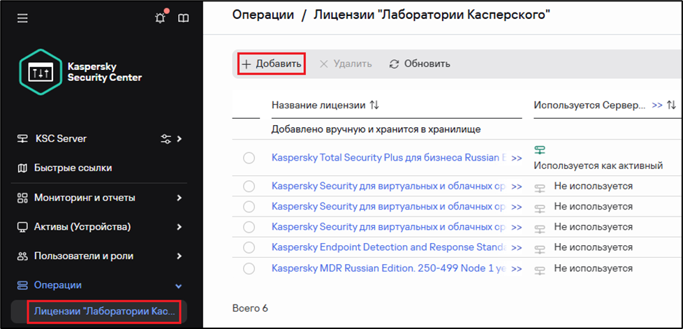Open Kaspersky MDR Russian Edition license link
683x329 pixels.
click(388, 268)
